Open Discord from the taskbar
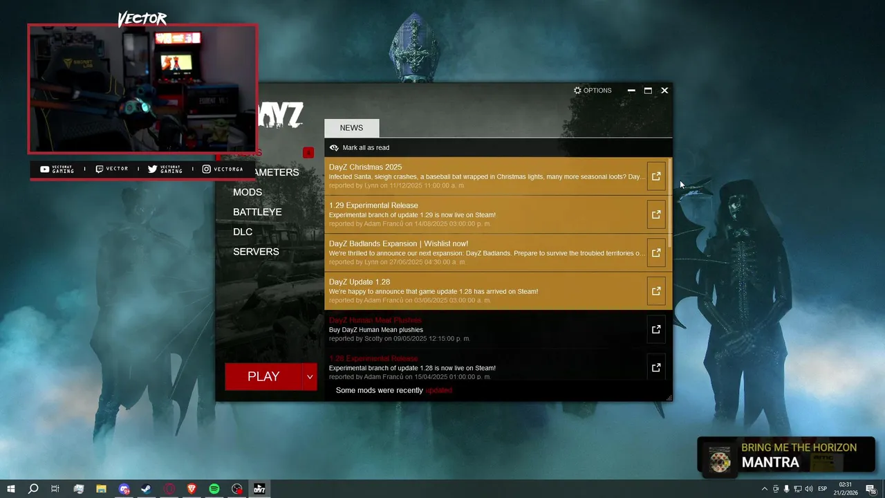 pos(124,489)
